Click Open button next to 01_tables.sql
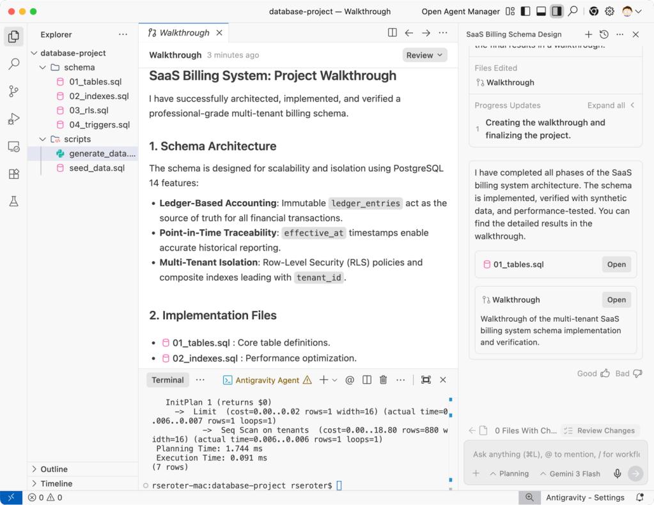 (x=616, y=264)
